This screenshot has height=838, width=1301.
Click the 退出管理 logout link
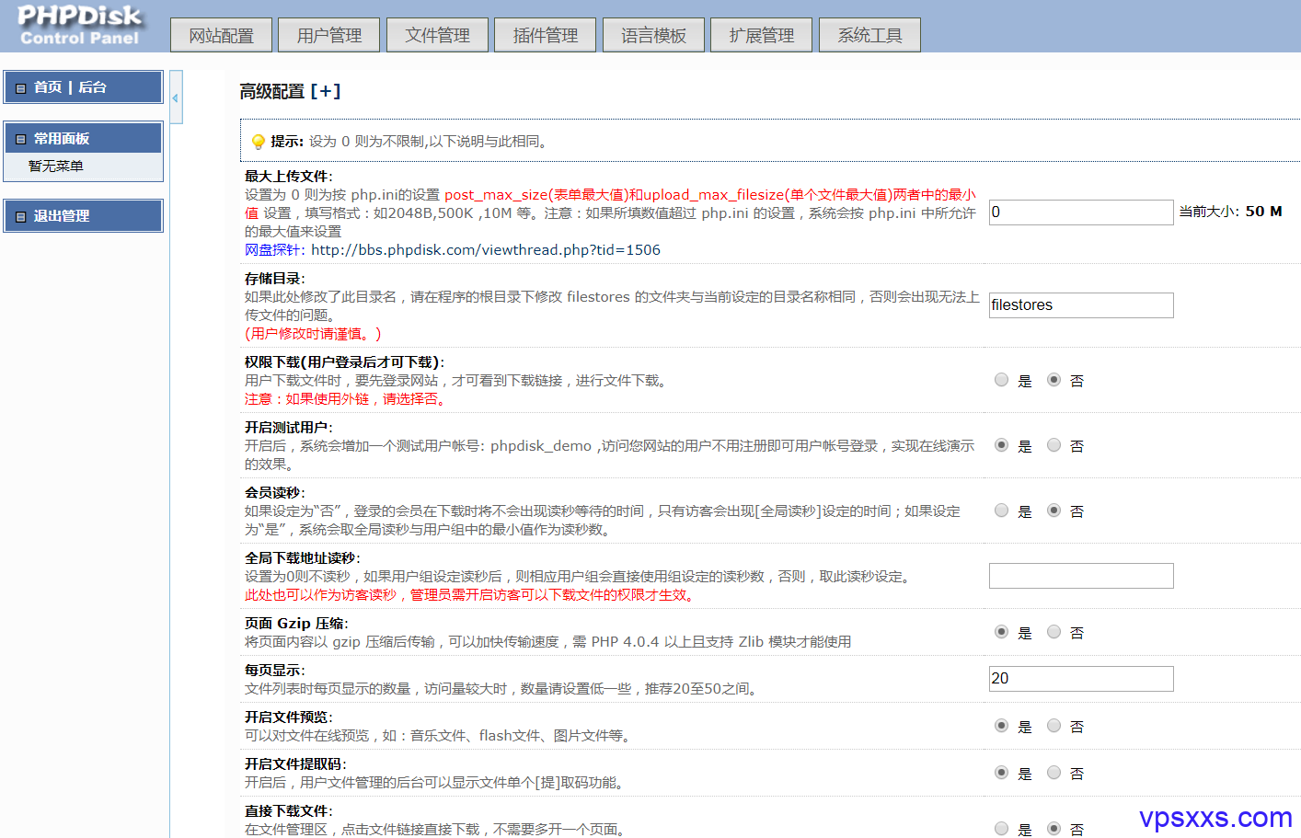(62, 216)
